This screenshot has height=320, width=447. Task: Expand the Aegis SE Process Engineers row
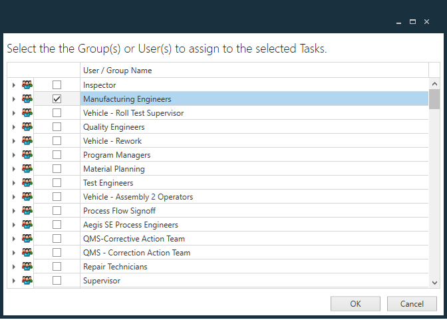[13, 225]
